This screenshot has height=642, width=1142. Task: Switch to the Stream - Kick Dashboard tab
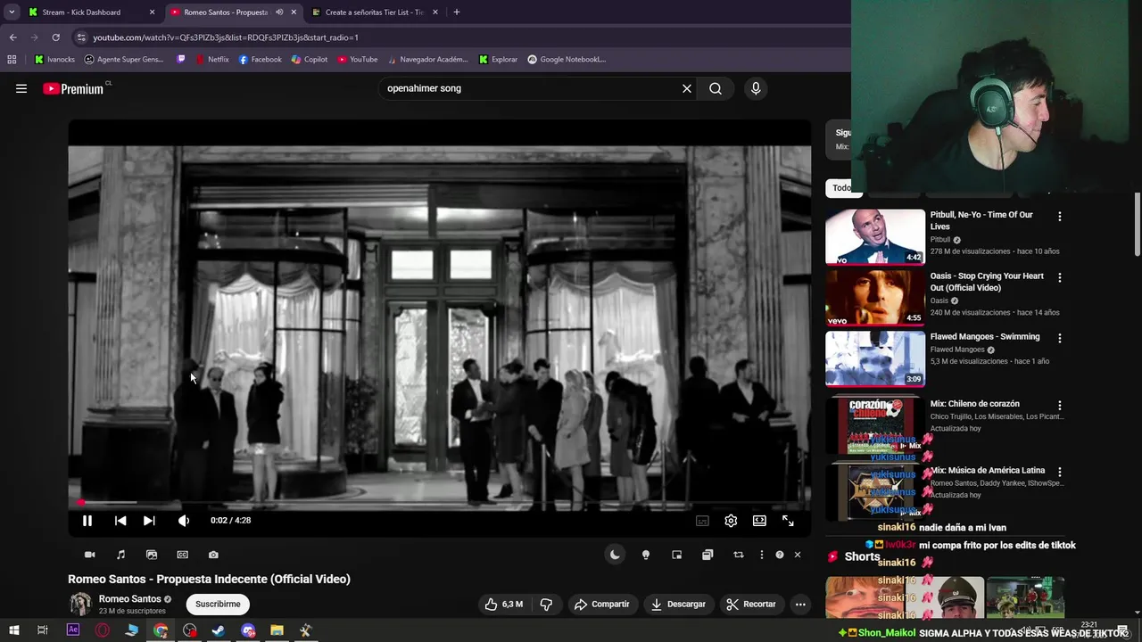tap(89, 12)
